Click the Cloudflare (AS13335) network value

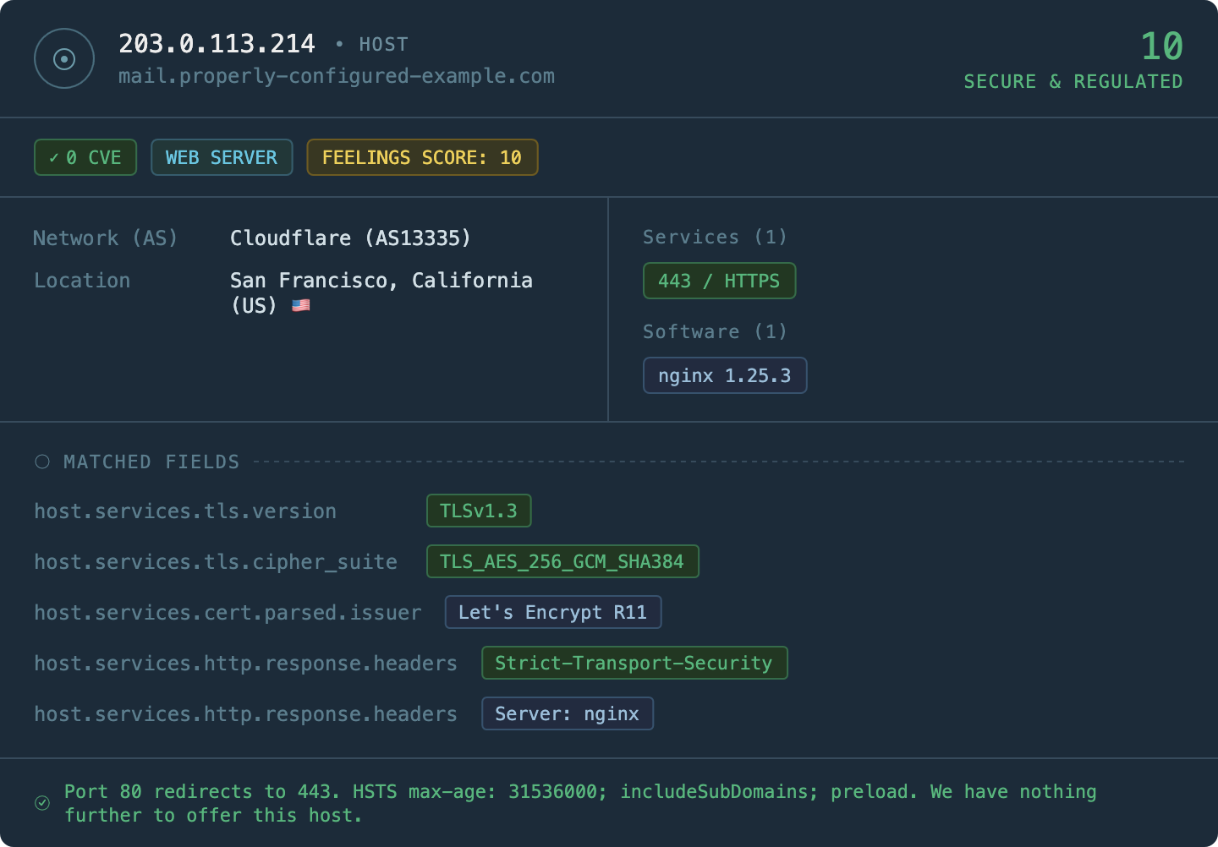coord(350,238)
